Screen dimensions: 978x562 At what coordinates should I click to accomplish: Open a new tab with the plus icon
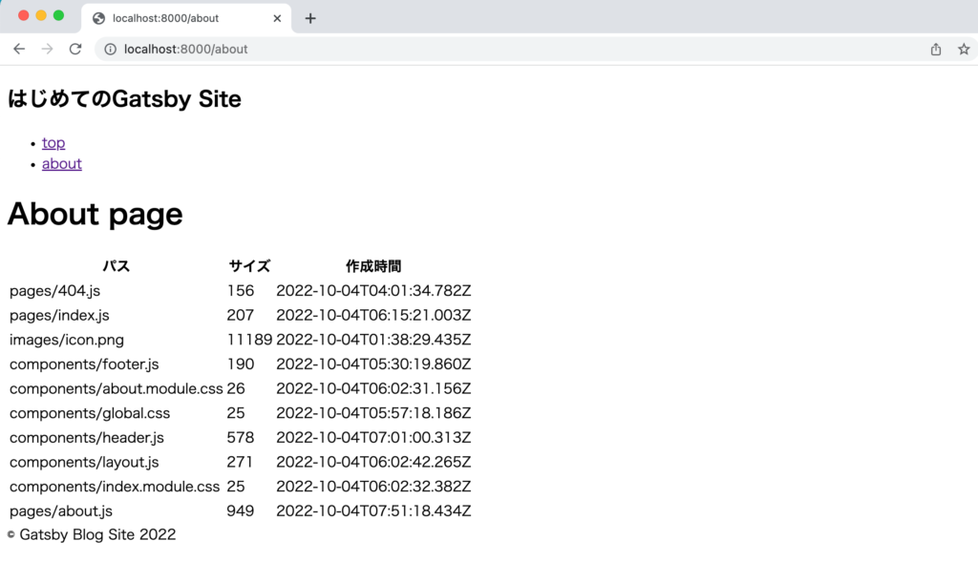pos(309,16)
